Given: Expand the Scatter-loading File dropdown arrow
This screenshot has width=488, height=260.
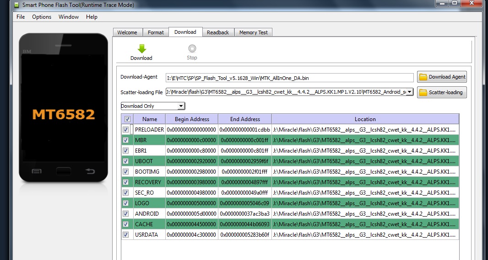Looking at the screenshot, I should pos(410,92).
